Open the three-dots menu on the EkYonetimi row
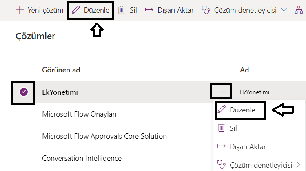 coord(222,92)
